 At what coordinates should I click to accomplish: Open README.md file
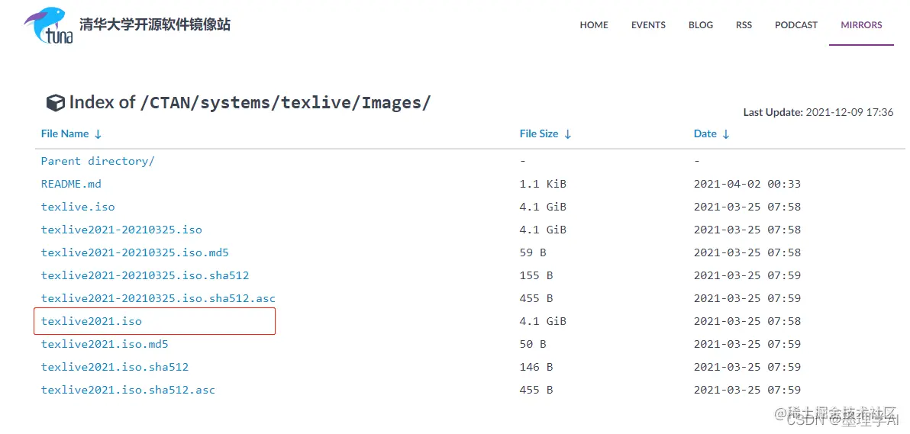pyautogui.click(x=71, y=184)
